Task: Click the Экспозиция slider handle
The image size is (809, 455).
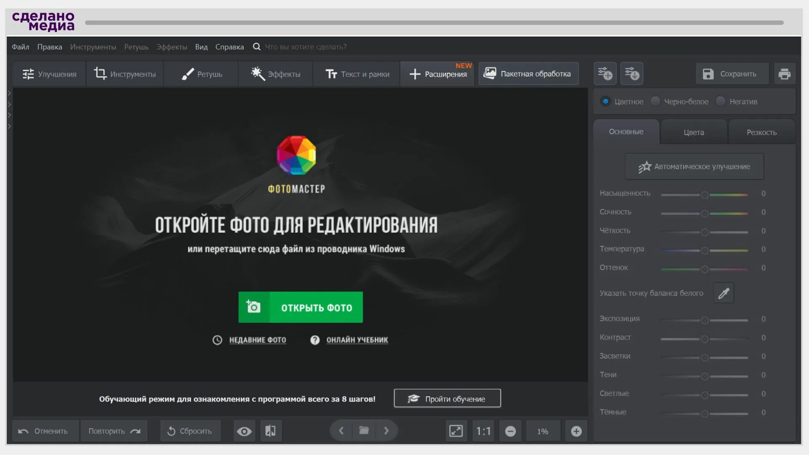Action: [x=705, y=321]
